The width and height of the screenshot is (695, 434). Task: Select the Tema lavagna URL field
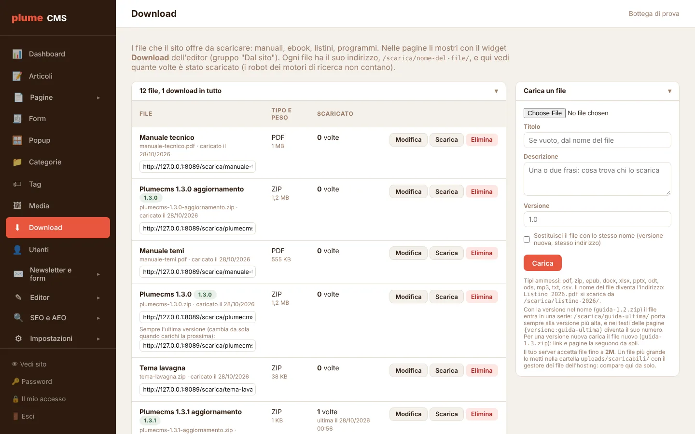point(197,390)
